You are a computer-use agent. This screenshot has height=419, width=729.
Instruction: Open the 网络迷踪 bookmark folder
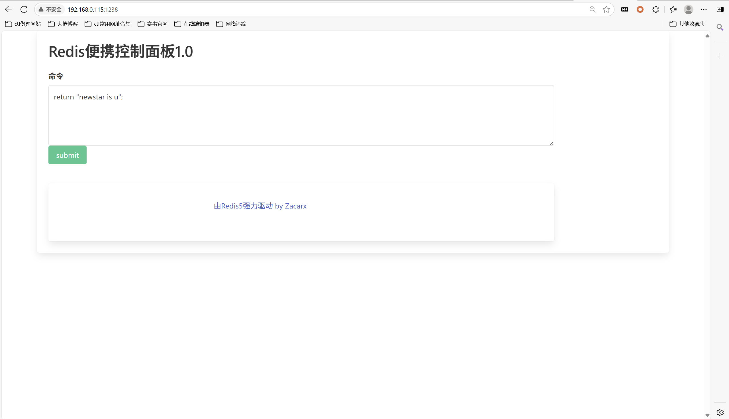coord(231,24)
